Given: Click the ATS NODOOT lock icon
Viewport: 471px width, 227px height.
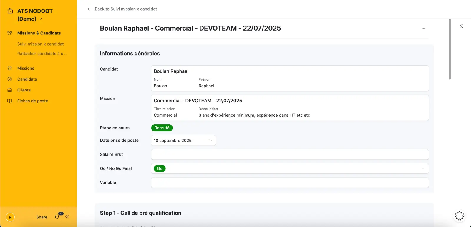Looking at the screenshot, I should (10, 11).
